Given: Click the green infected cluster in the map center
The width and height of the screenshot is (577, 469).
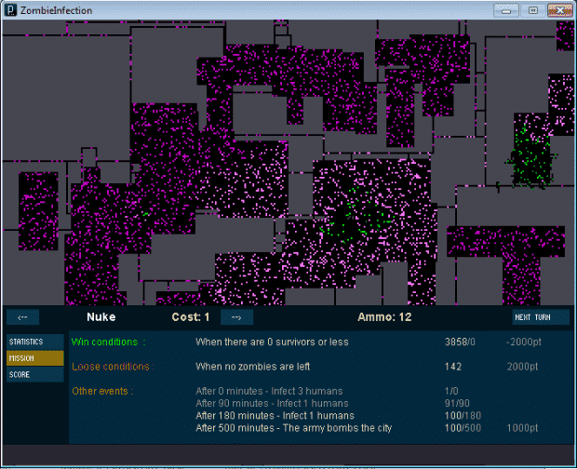Looking at the screenshot, I should [355, 215].
